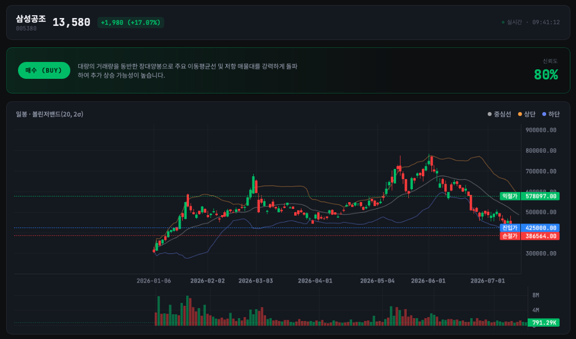The height and width of the screenshot is (339, 576).
Task: Click the 900000.00 price axis label
Action: pyautogui.click(x=541, y=130)
